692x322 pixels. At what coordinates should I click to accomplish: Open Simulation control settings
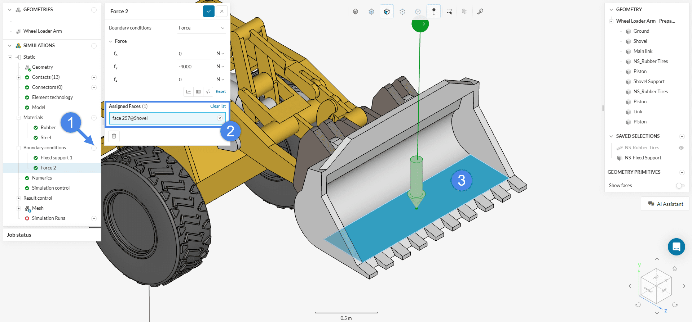(x=50, y=188)
